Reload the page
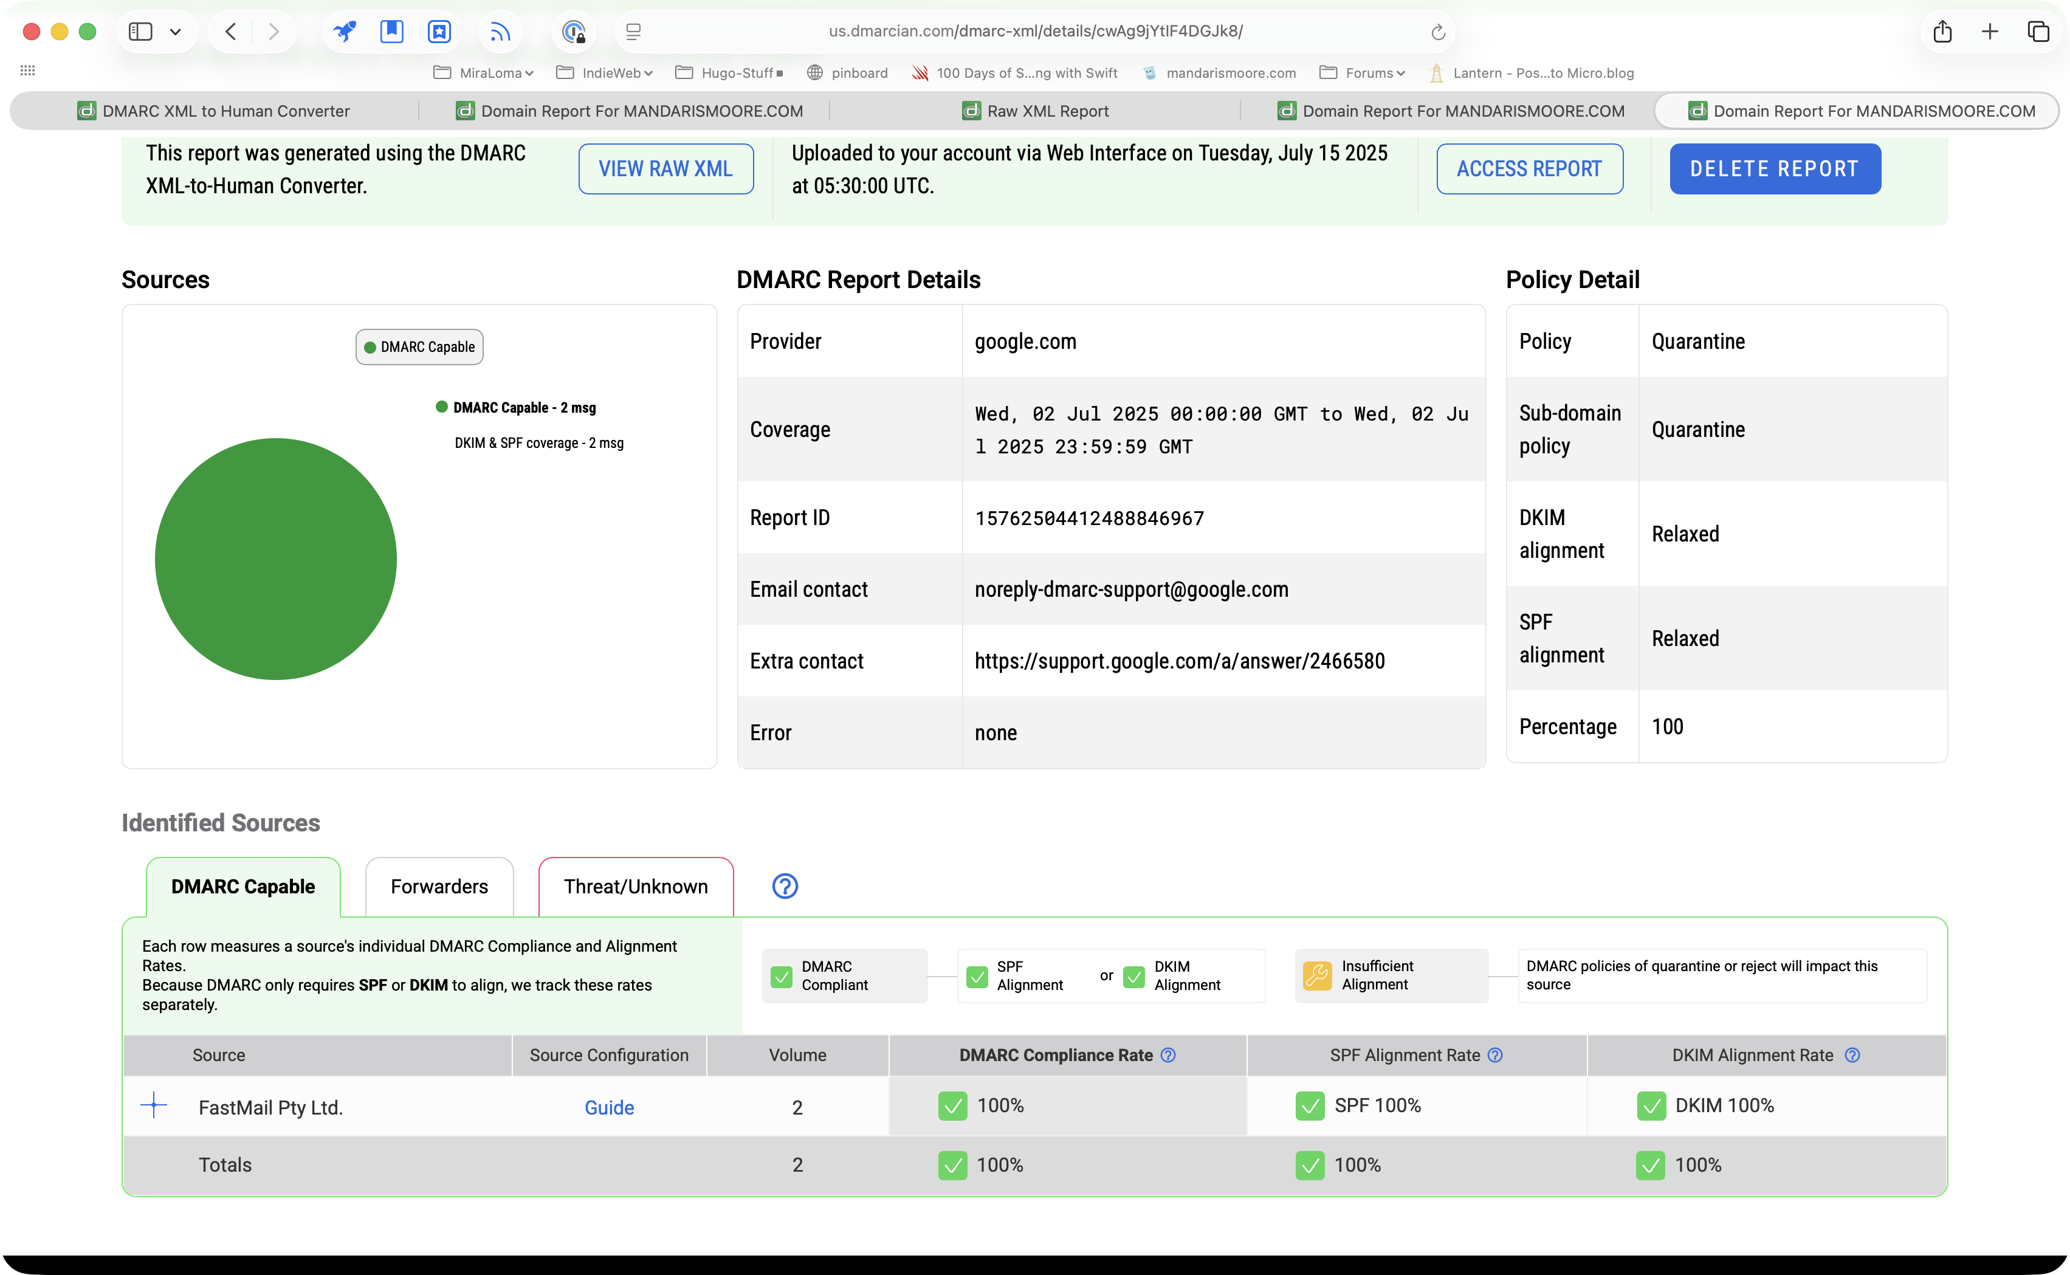 tap(1439, 32)
